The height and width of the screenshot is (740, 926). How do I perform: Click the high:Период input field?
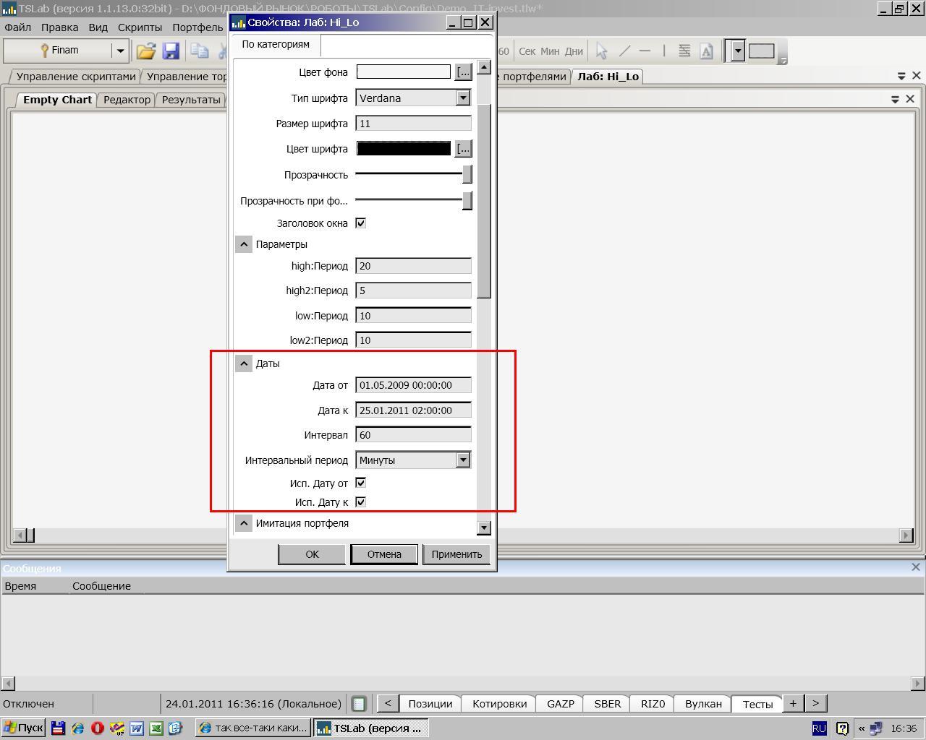pos(413,266)
